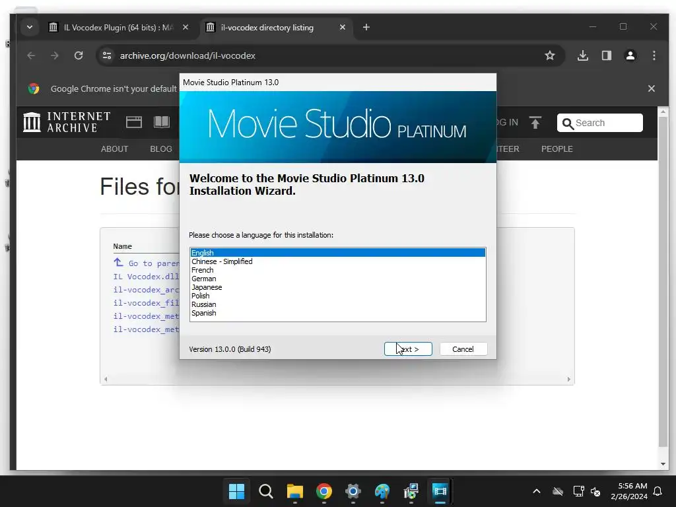View site information icon in address bar
This screenshot has height=507, width=676.
pos(107,55)
